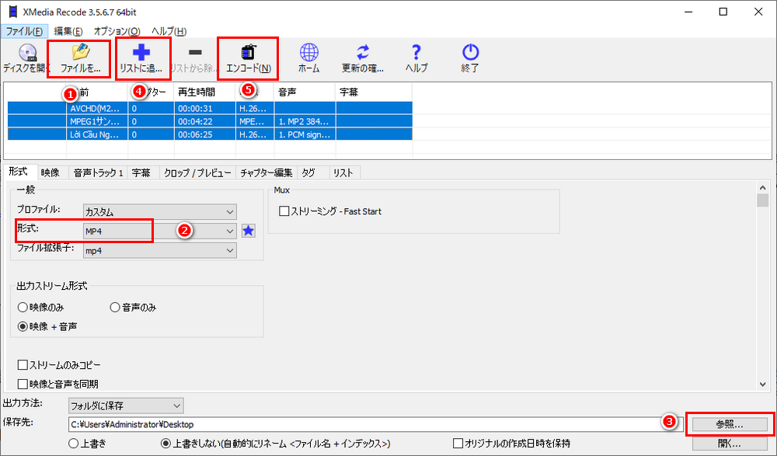The width and height of the screenshot is (777, 456).
Task: Tick the ストリームのみコピー checkbox
Action: coord(23,365)
